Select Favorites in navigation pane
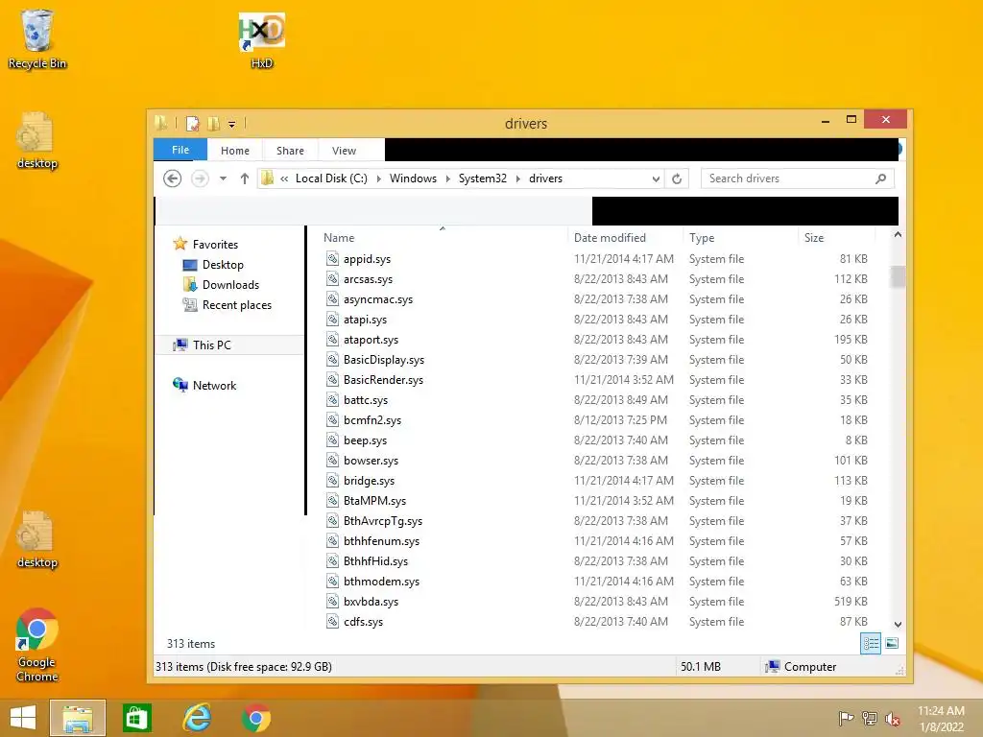This screenshot has width=983, height=737. (x=215, y=245)
